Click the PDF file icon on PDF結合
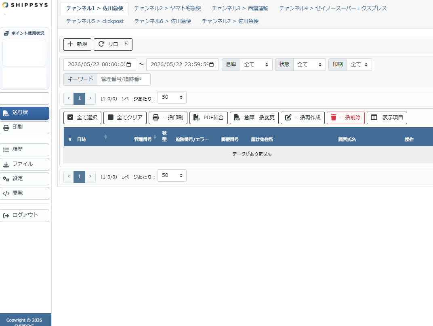The image size is (433, 326). click(x=196, y=117)
